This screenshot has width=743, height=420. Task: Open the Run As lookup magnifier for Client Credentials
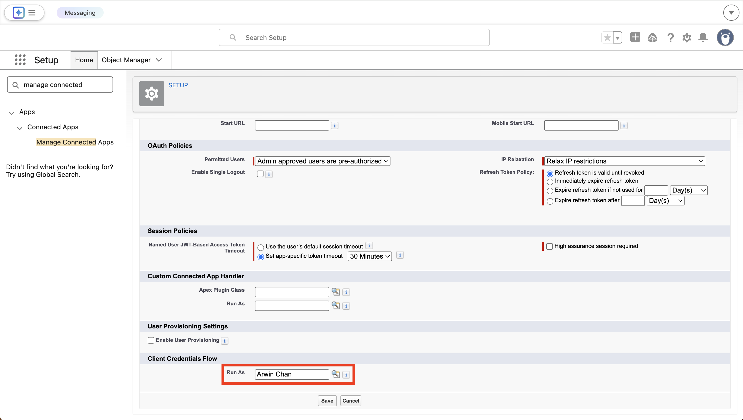335,374
